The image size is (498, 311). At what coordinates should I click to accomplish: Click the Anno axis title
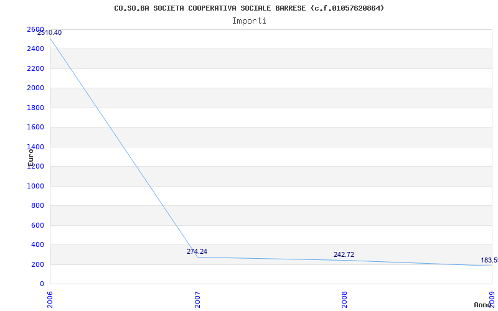tap(483, 305)
